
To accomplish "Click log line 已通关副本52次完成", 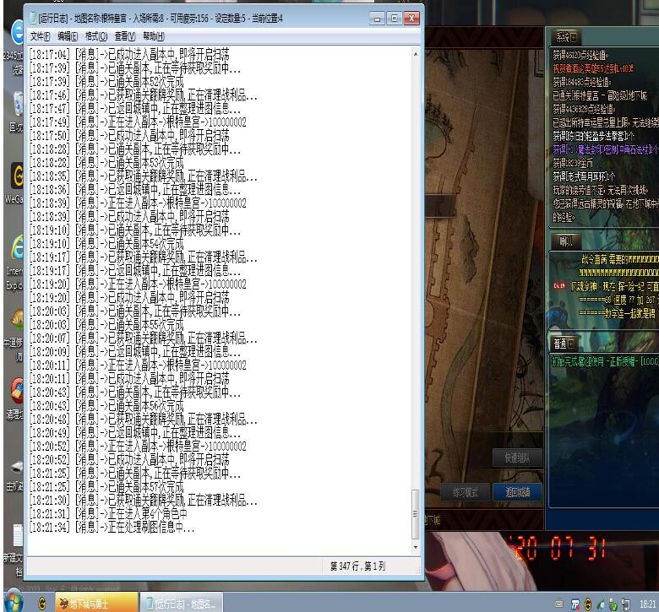I will (x=106, y=82).
